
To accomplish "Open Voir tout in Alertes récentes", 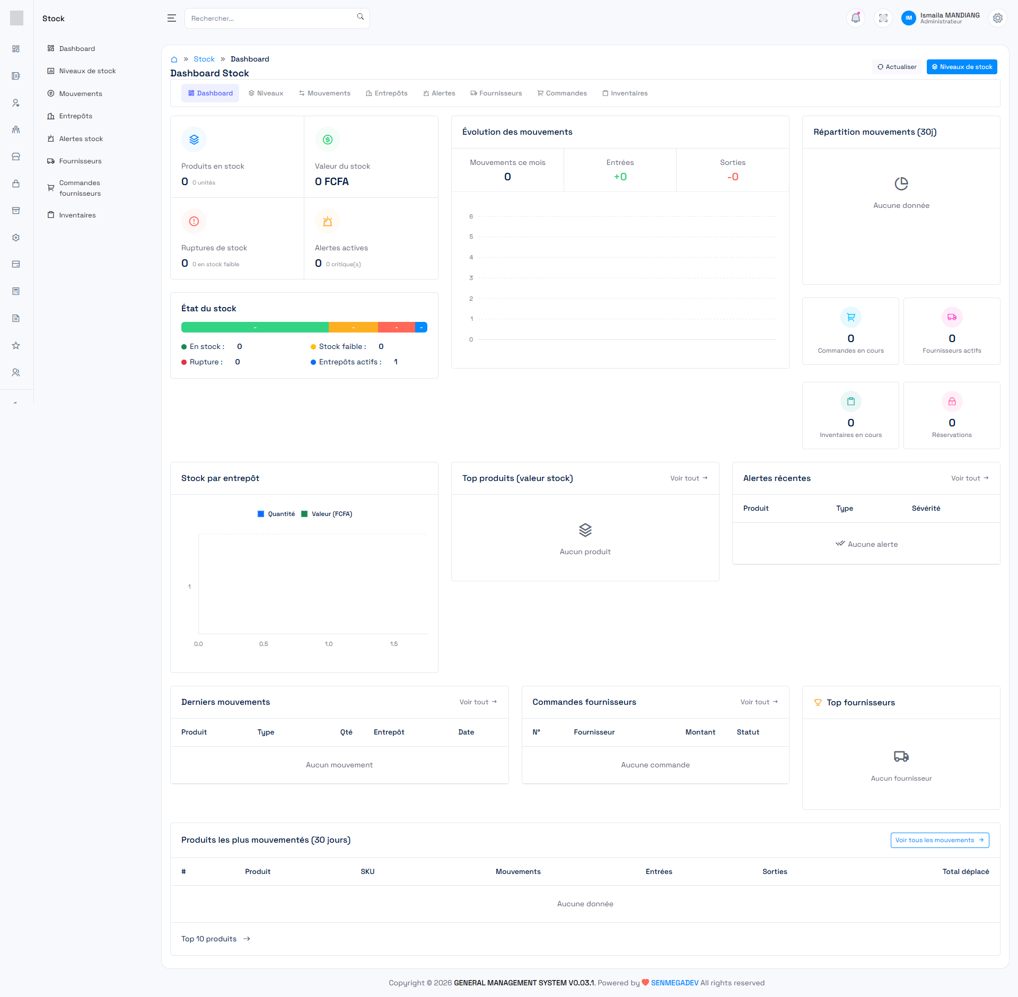I will [x=969, y=478].
